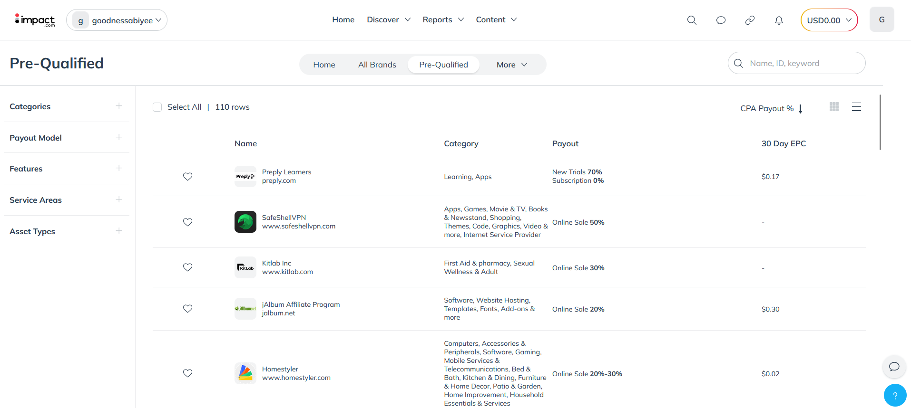This screenshot has width=911, height=408.
Task: Click the link creator icon
Action: 750,20
